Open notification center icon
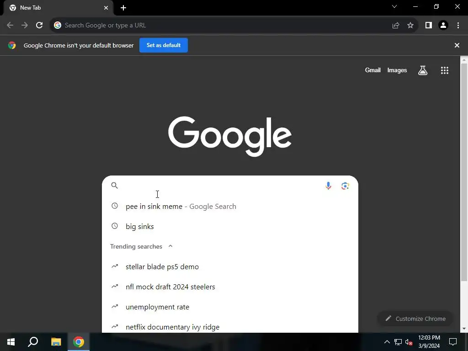Viewport: 468px width, 351px height. [x=453, y=342]
